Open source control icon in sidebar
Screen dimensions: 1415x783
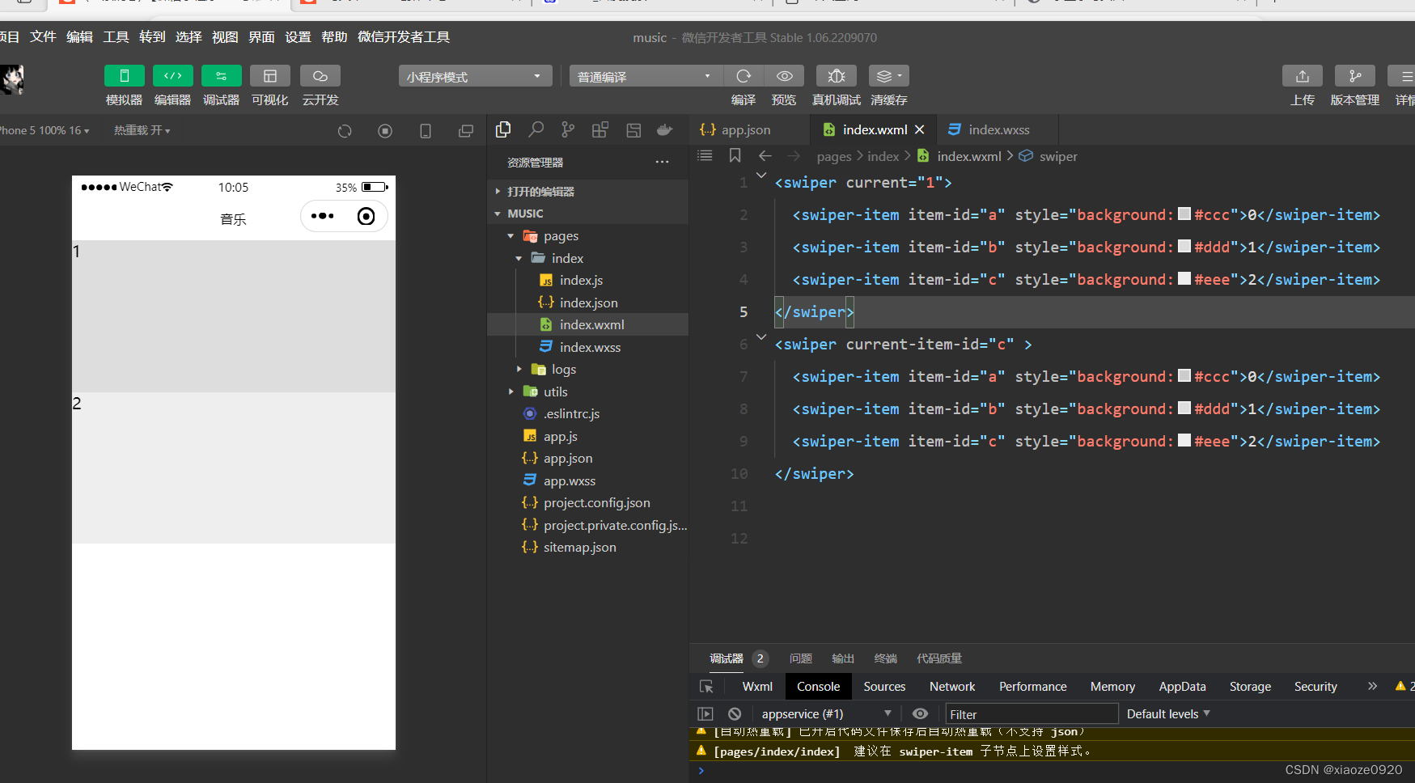(568, 129)
